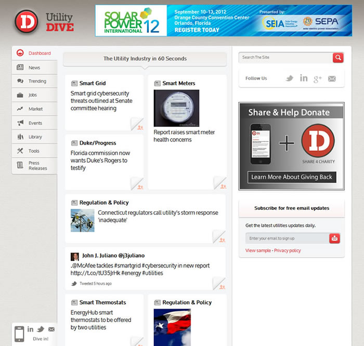The image size is (364, 346).
Task: Open the Smart Grid category heading
Action: 93,83
